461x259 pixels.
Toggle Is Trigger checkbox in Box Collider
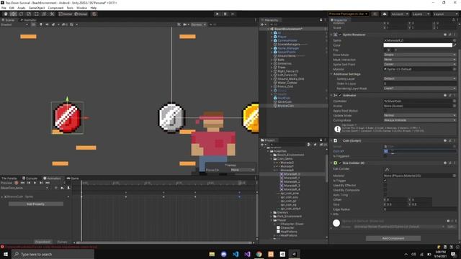(x=385, y=181)
